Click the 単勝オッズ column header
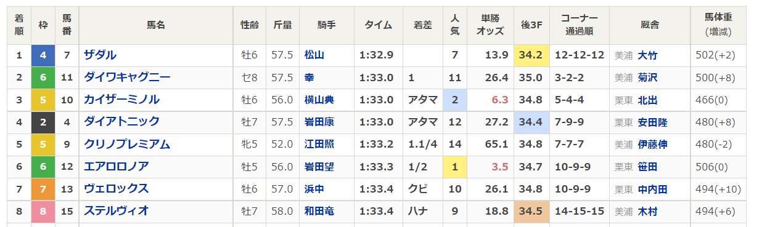Viewport: 762px width, 227px height. click(x=490, y=25)
